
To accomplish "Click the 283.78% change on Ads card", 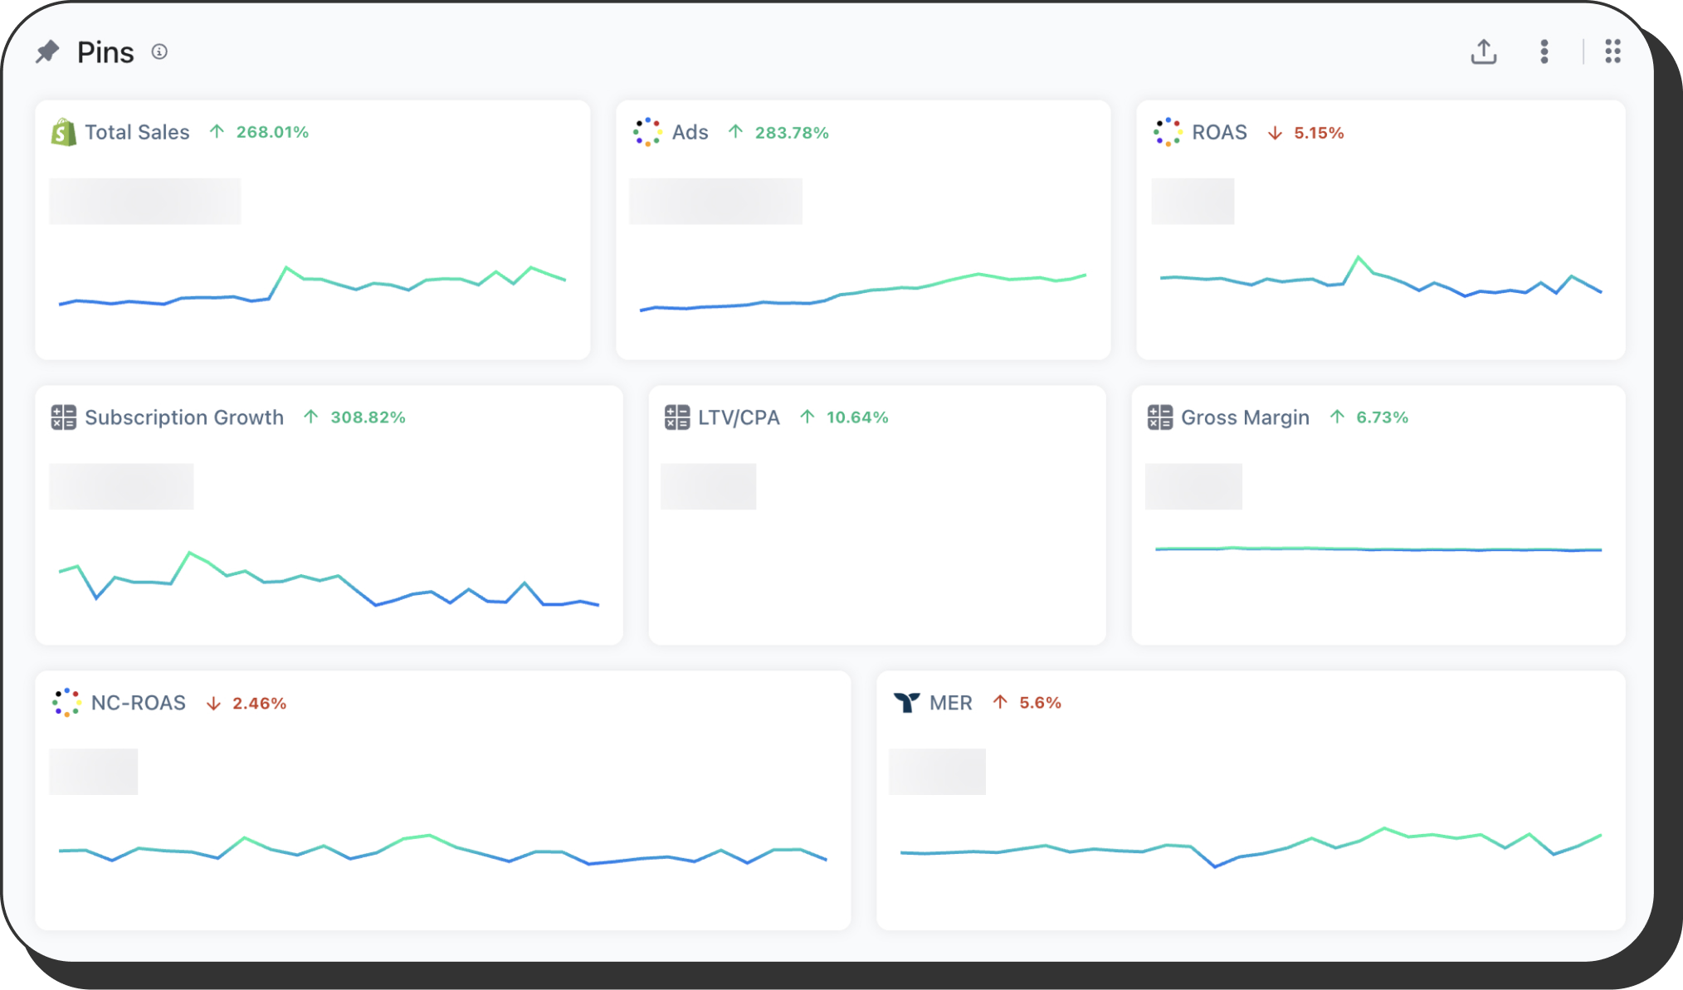I will [x=791, y=133].
